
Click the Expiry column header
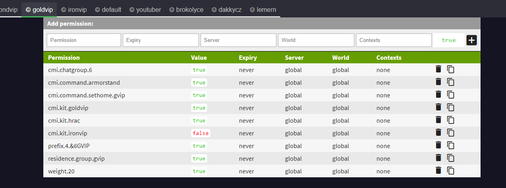(248, 57)
